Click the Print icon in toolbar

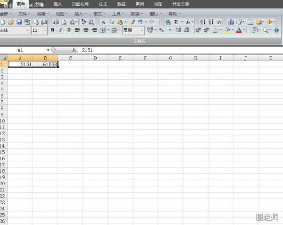(x=56, y=22)
